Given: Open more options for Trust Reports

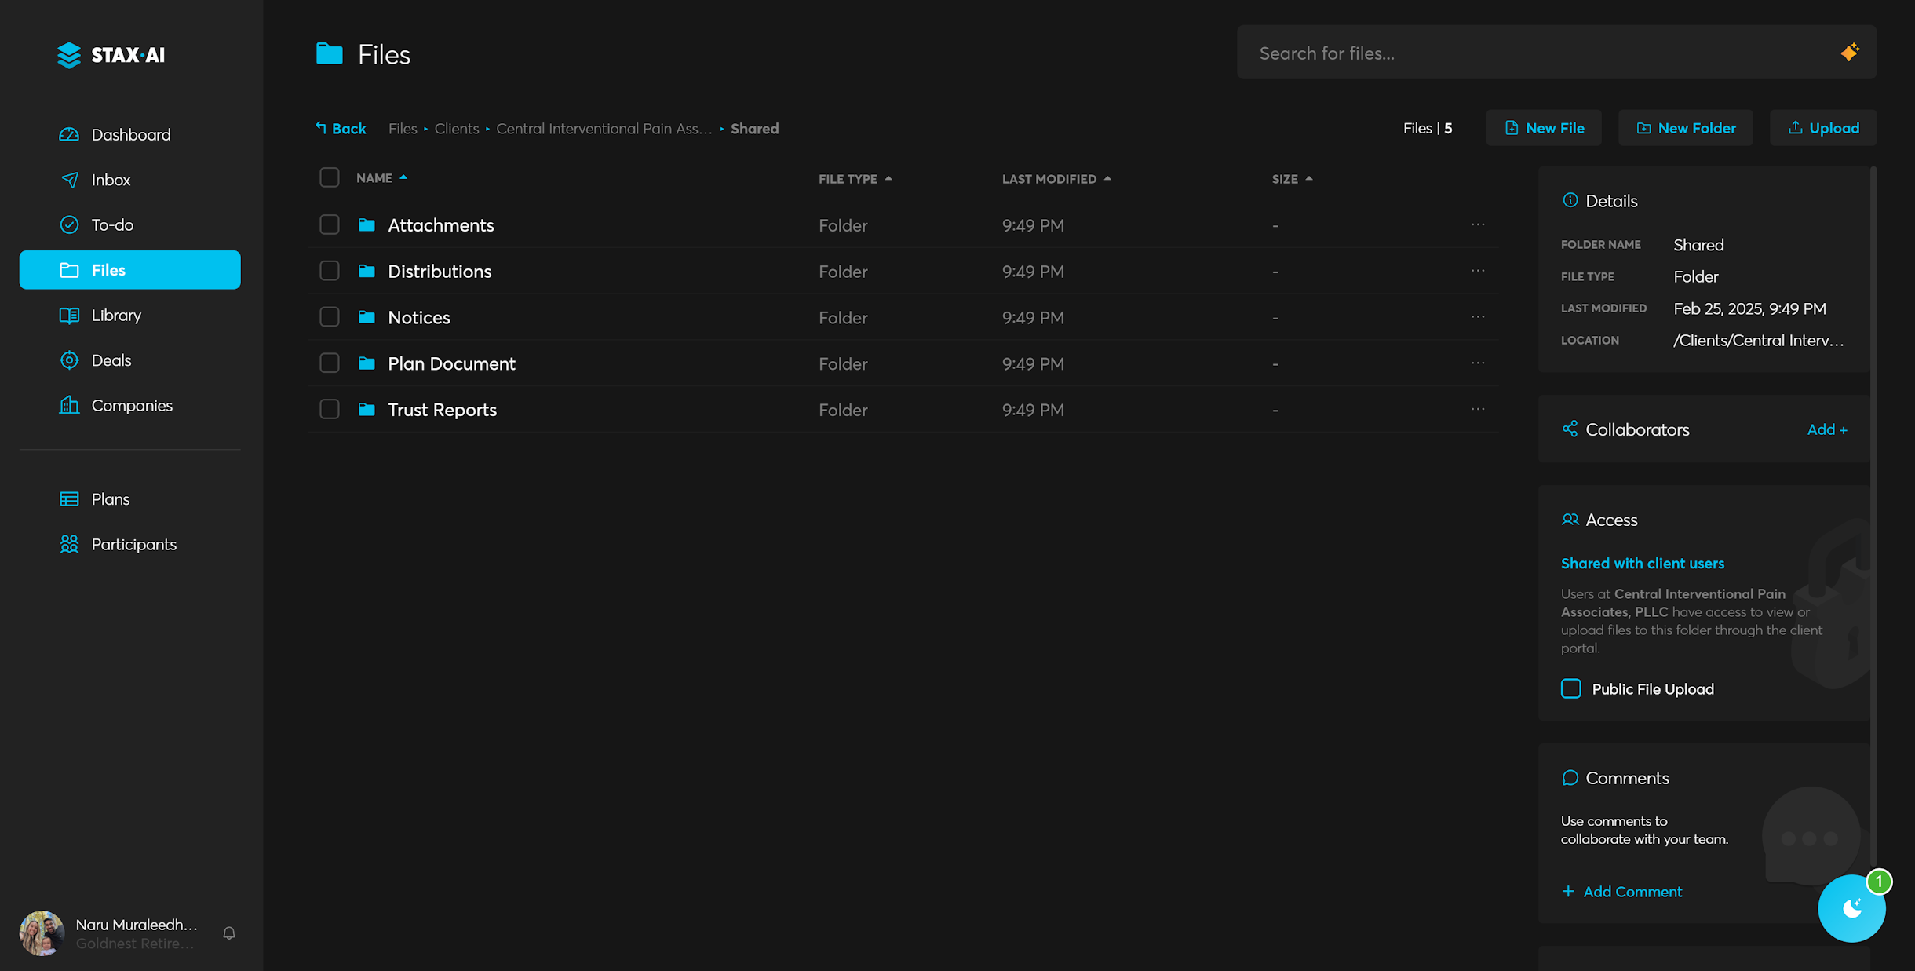Looking at the screenshot, I should [x=1478, y=409].
